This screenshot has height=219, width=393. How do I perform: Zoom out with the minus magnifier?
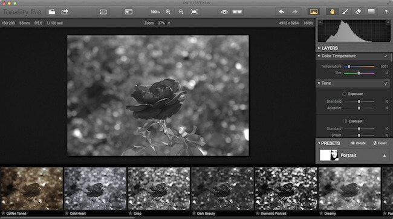click(181, 12)
